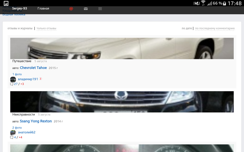The height and width of the screenshot is (152, 244).
Task: Select отзывы и журналы filter
Action: pos(20,28)
